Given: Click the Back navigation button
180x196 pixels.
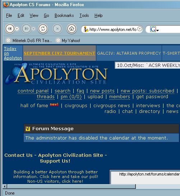Looking at the screenshot, I should (10, 29).
